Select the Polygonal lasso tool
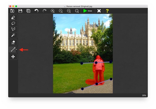The height and width of the screenshot is (109, 156). point(13,29)
